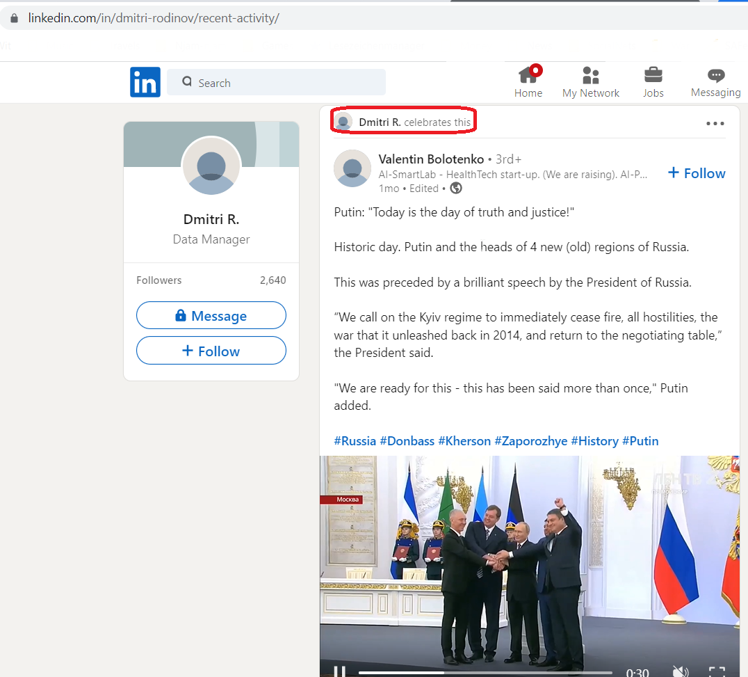
Task: Open the #Zaporozhye hashtag
Action: point(531,440)
